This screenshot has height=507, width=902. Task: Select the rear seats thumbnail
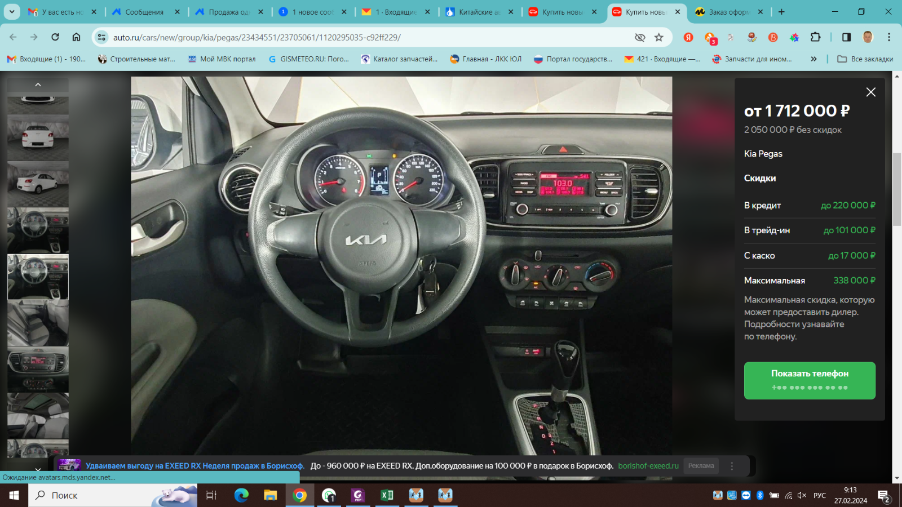click(x=38, y=323)
